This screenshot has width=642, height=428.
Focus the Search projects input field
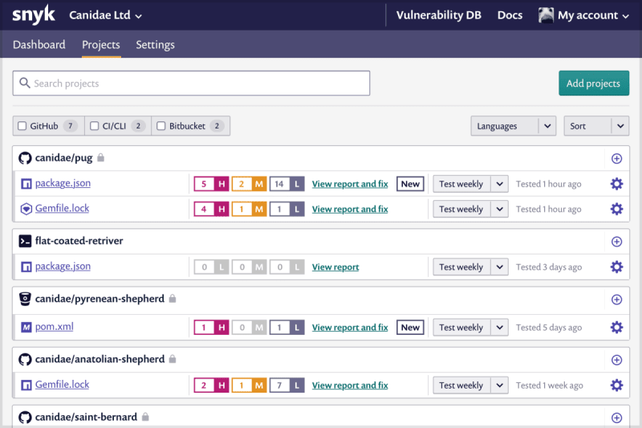[x=191, y=84]
